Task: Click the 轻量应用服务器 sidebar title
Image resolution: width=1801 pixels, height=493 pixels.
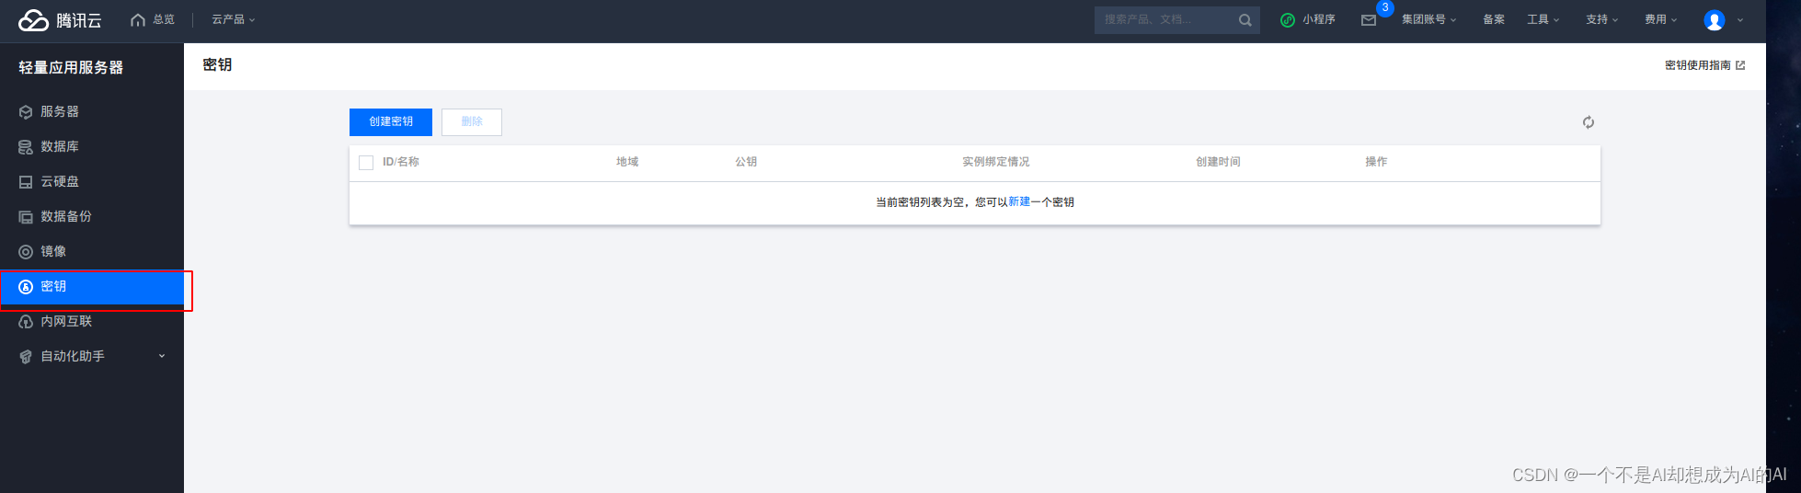Action: tap(71, 67)
